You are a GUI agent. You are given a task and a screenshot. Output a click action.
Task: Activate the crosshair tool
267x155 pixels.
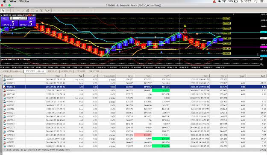[8, 11]
